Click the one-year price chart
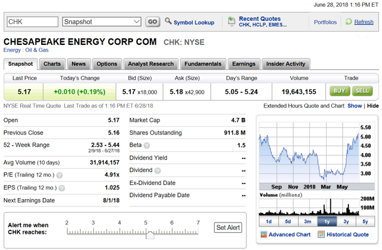The image size is (382, 250). tap(309, 153)
